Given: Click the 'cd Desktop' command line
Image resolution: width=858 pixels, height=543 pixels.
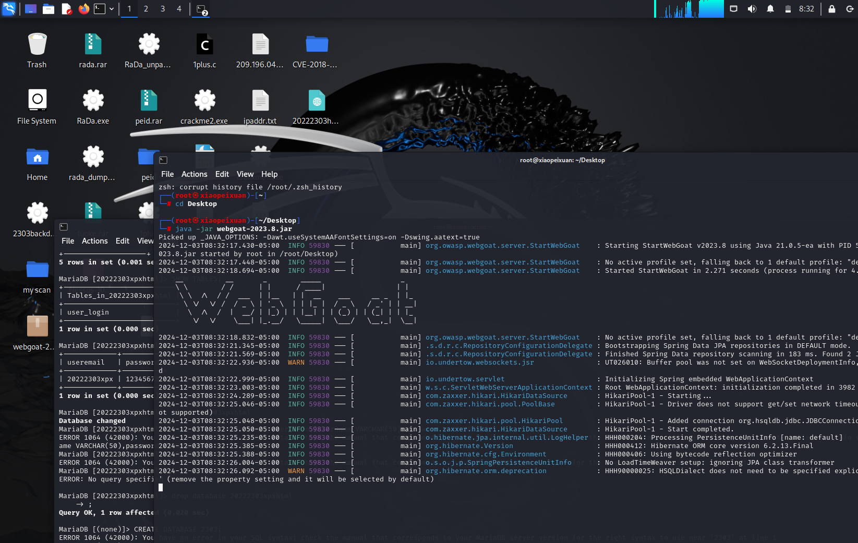Looking at the screenshot, I should click(196, 204).
